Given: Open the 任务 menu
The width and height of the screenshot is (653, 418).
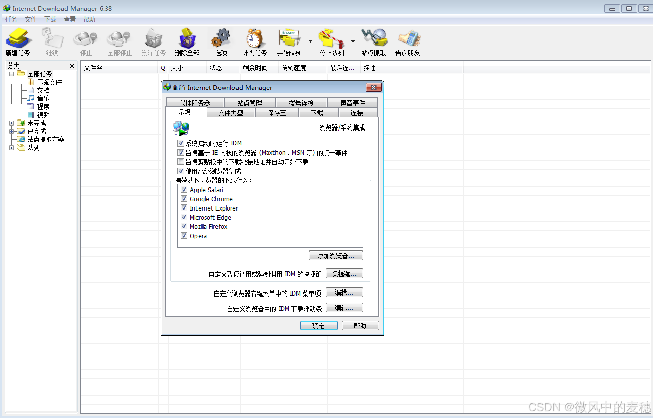Looking at the screenshot, I should [11, 19].
